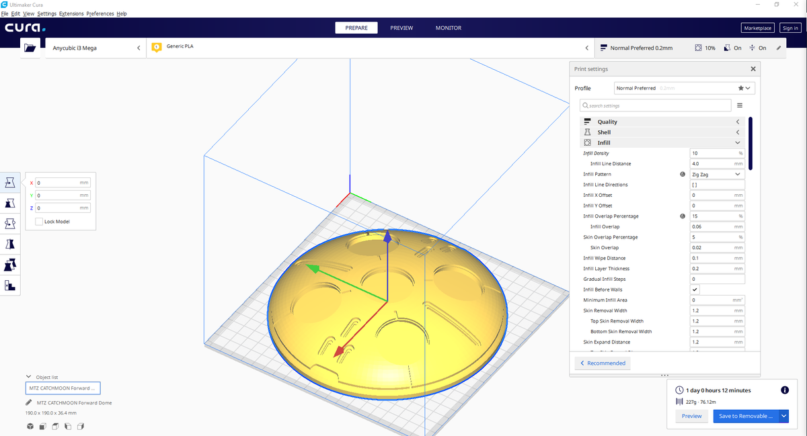Click the Sign in button
Viewport: 807px width, 436px height.
pyautogui.click(x=790, y=28)
